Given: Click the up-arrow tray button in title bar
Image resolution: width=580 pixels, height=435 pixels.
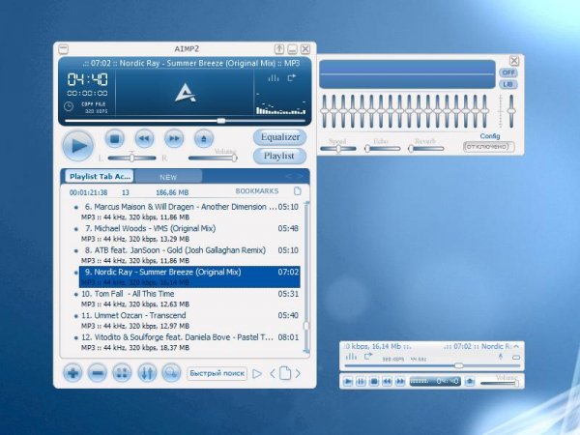Looking at the screenshot, I should click(279, 49).
